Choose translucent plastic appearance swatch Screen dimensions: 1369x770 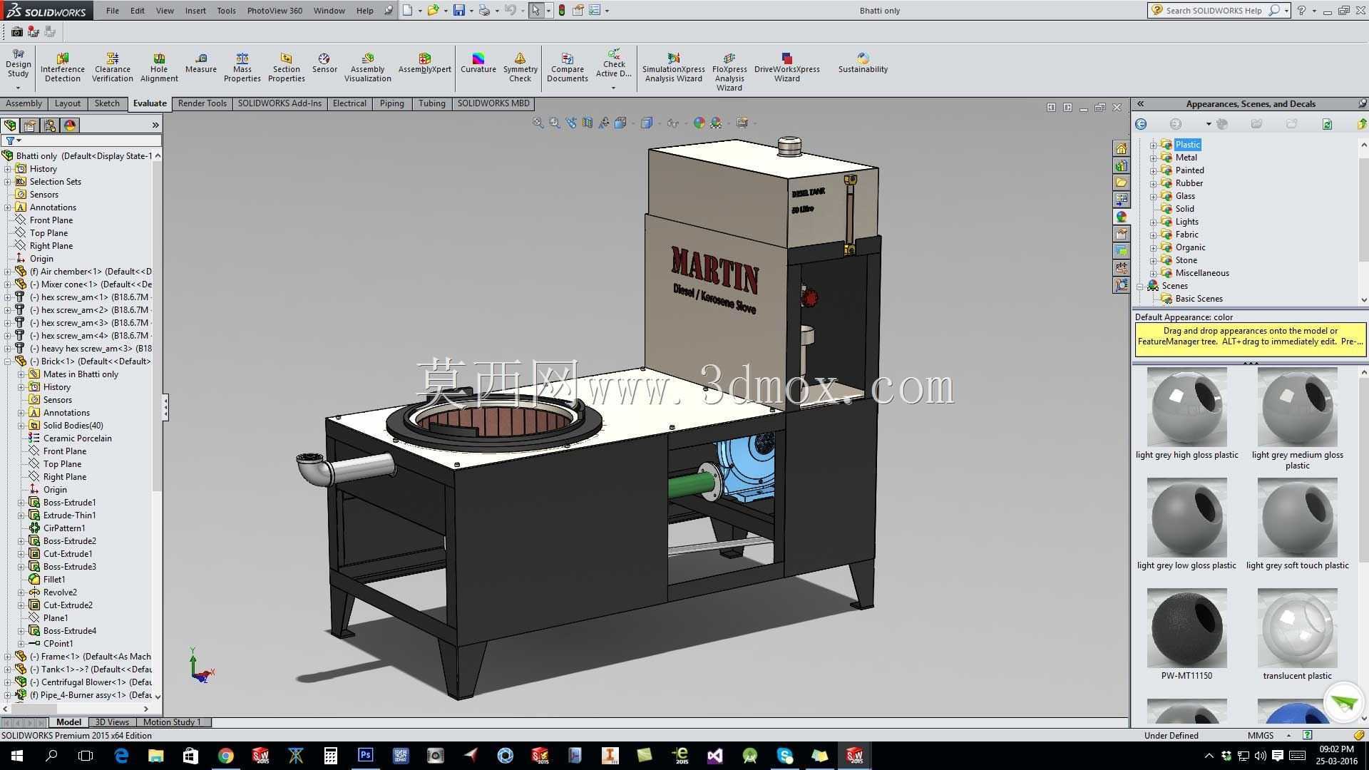(x=1297, y=628)
